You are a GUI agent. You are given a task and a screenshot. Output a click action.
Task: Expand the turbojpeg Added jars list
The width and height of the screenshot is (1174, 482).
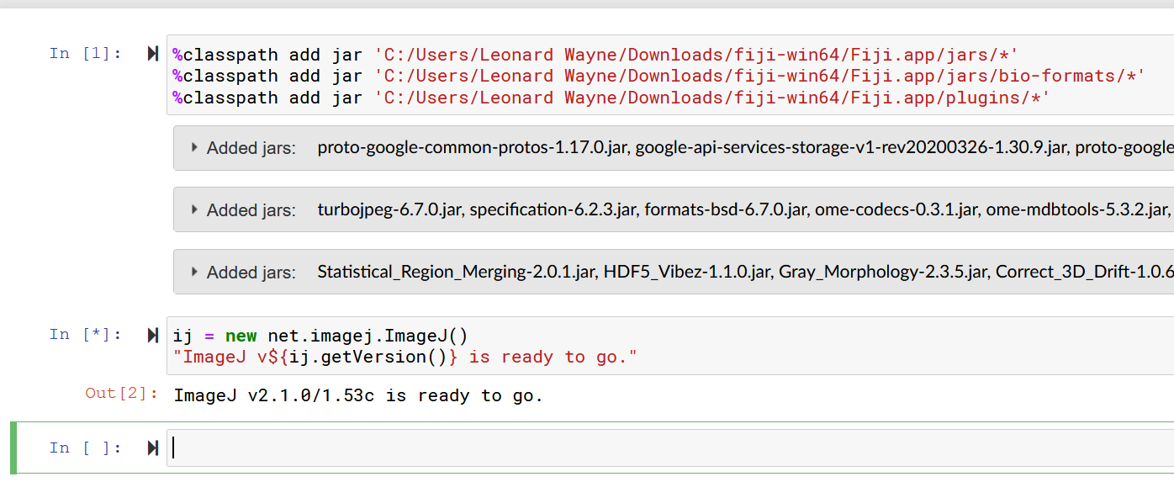coord(194,209)
